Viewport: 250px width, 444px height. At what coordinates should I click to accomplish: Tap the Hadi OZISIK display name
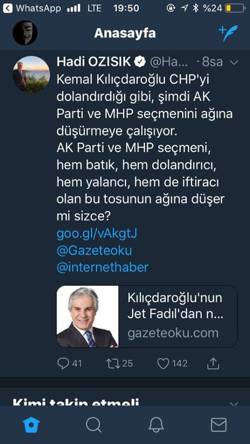pos(94,62)
